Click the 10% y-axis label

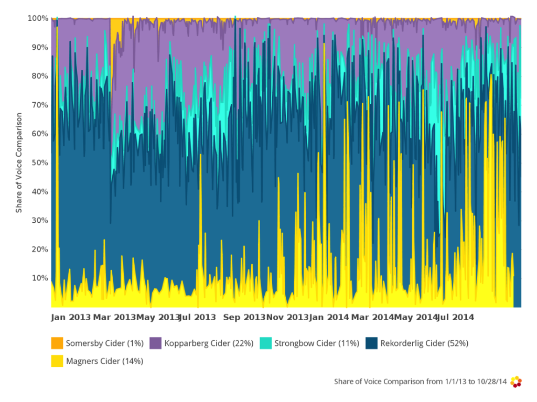40,278
